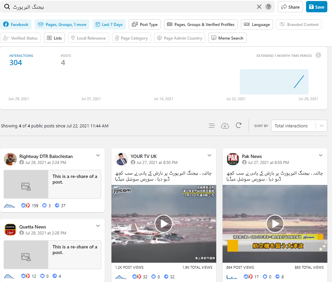Screen dimensions: 332x282
Task: Play the YOUR TV UK video
Action: [x=164, y=224]
